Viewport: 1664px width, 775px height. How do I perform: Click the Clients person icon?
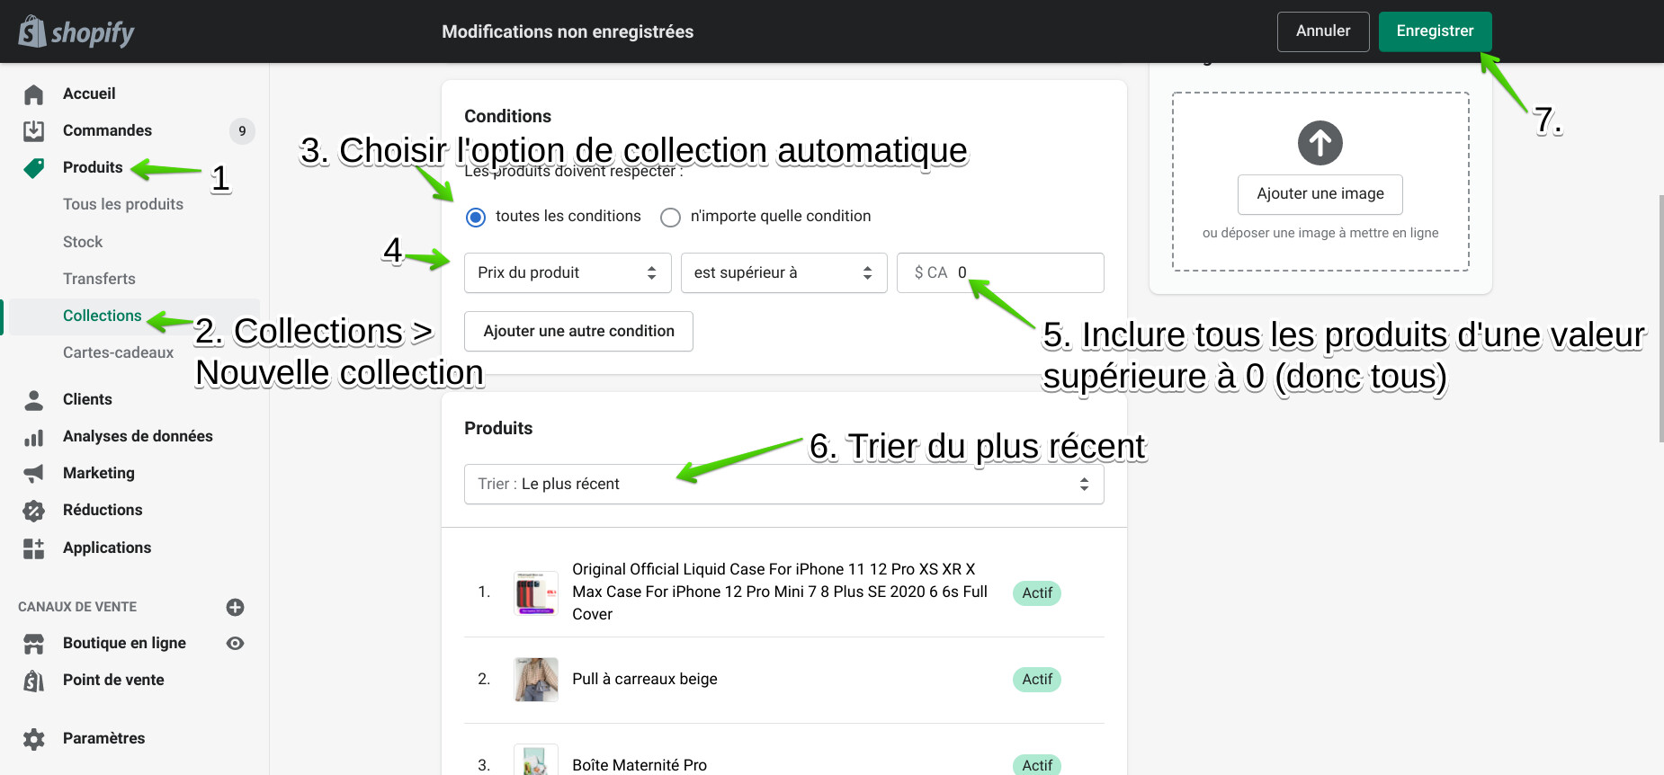click(x=34, y=400)
